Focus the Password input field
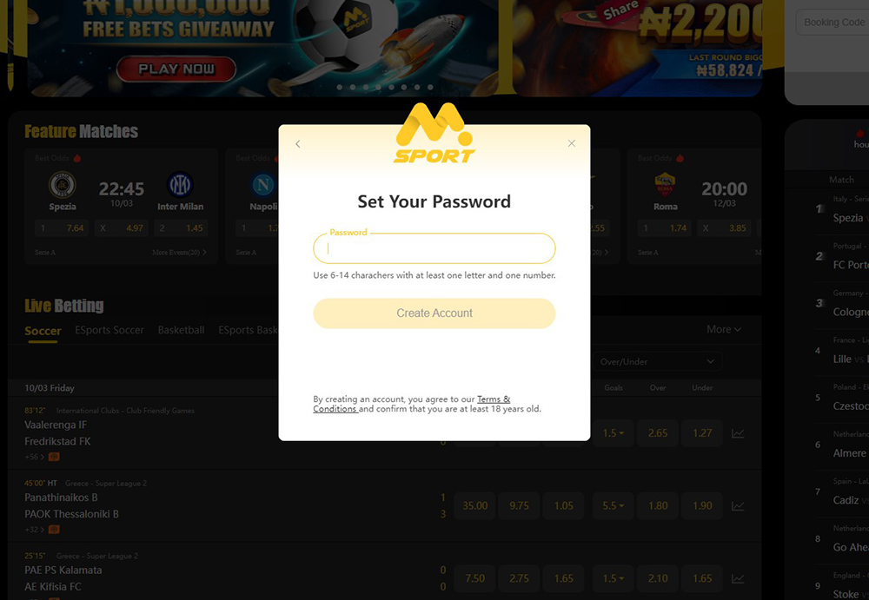 [434, 248]
